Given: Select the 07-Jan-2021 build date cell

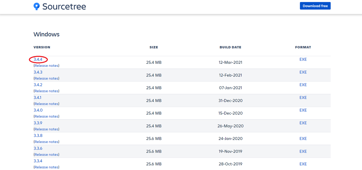Looking at the screenshot, I should pos(230,88).
